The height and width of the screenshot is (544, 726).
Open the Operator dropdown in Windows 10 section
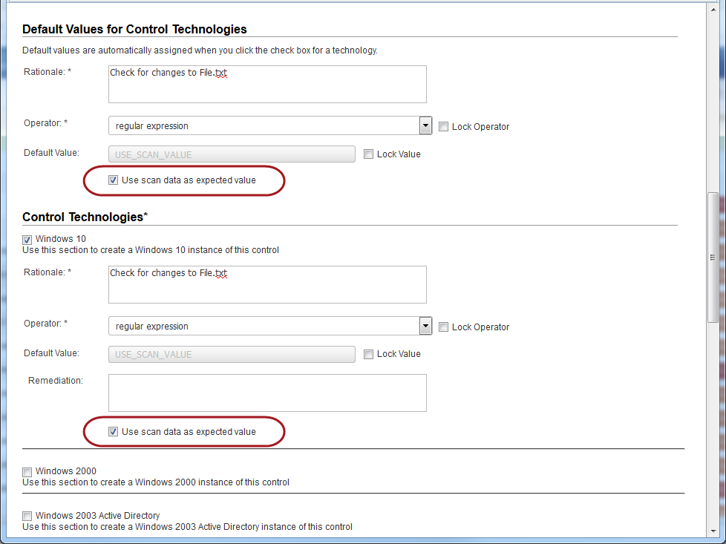425,326
